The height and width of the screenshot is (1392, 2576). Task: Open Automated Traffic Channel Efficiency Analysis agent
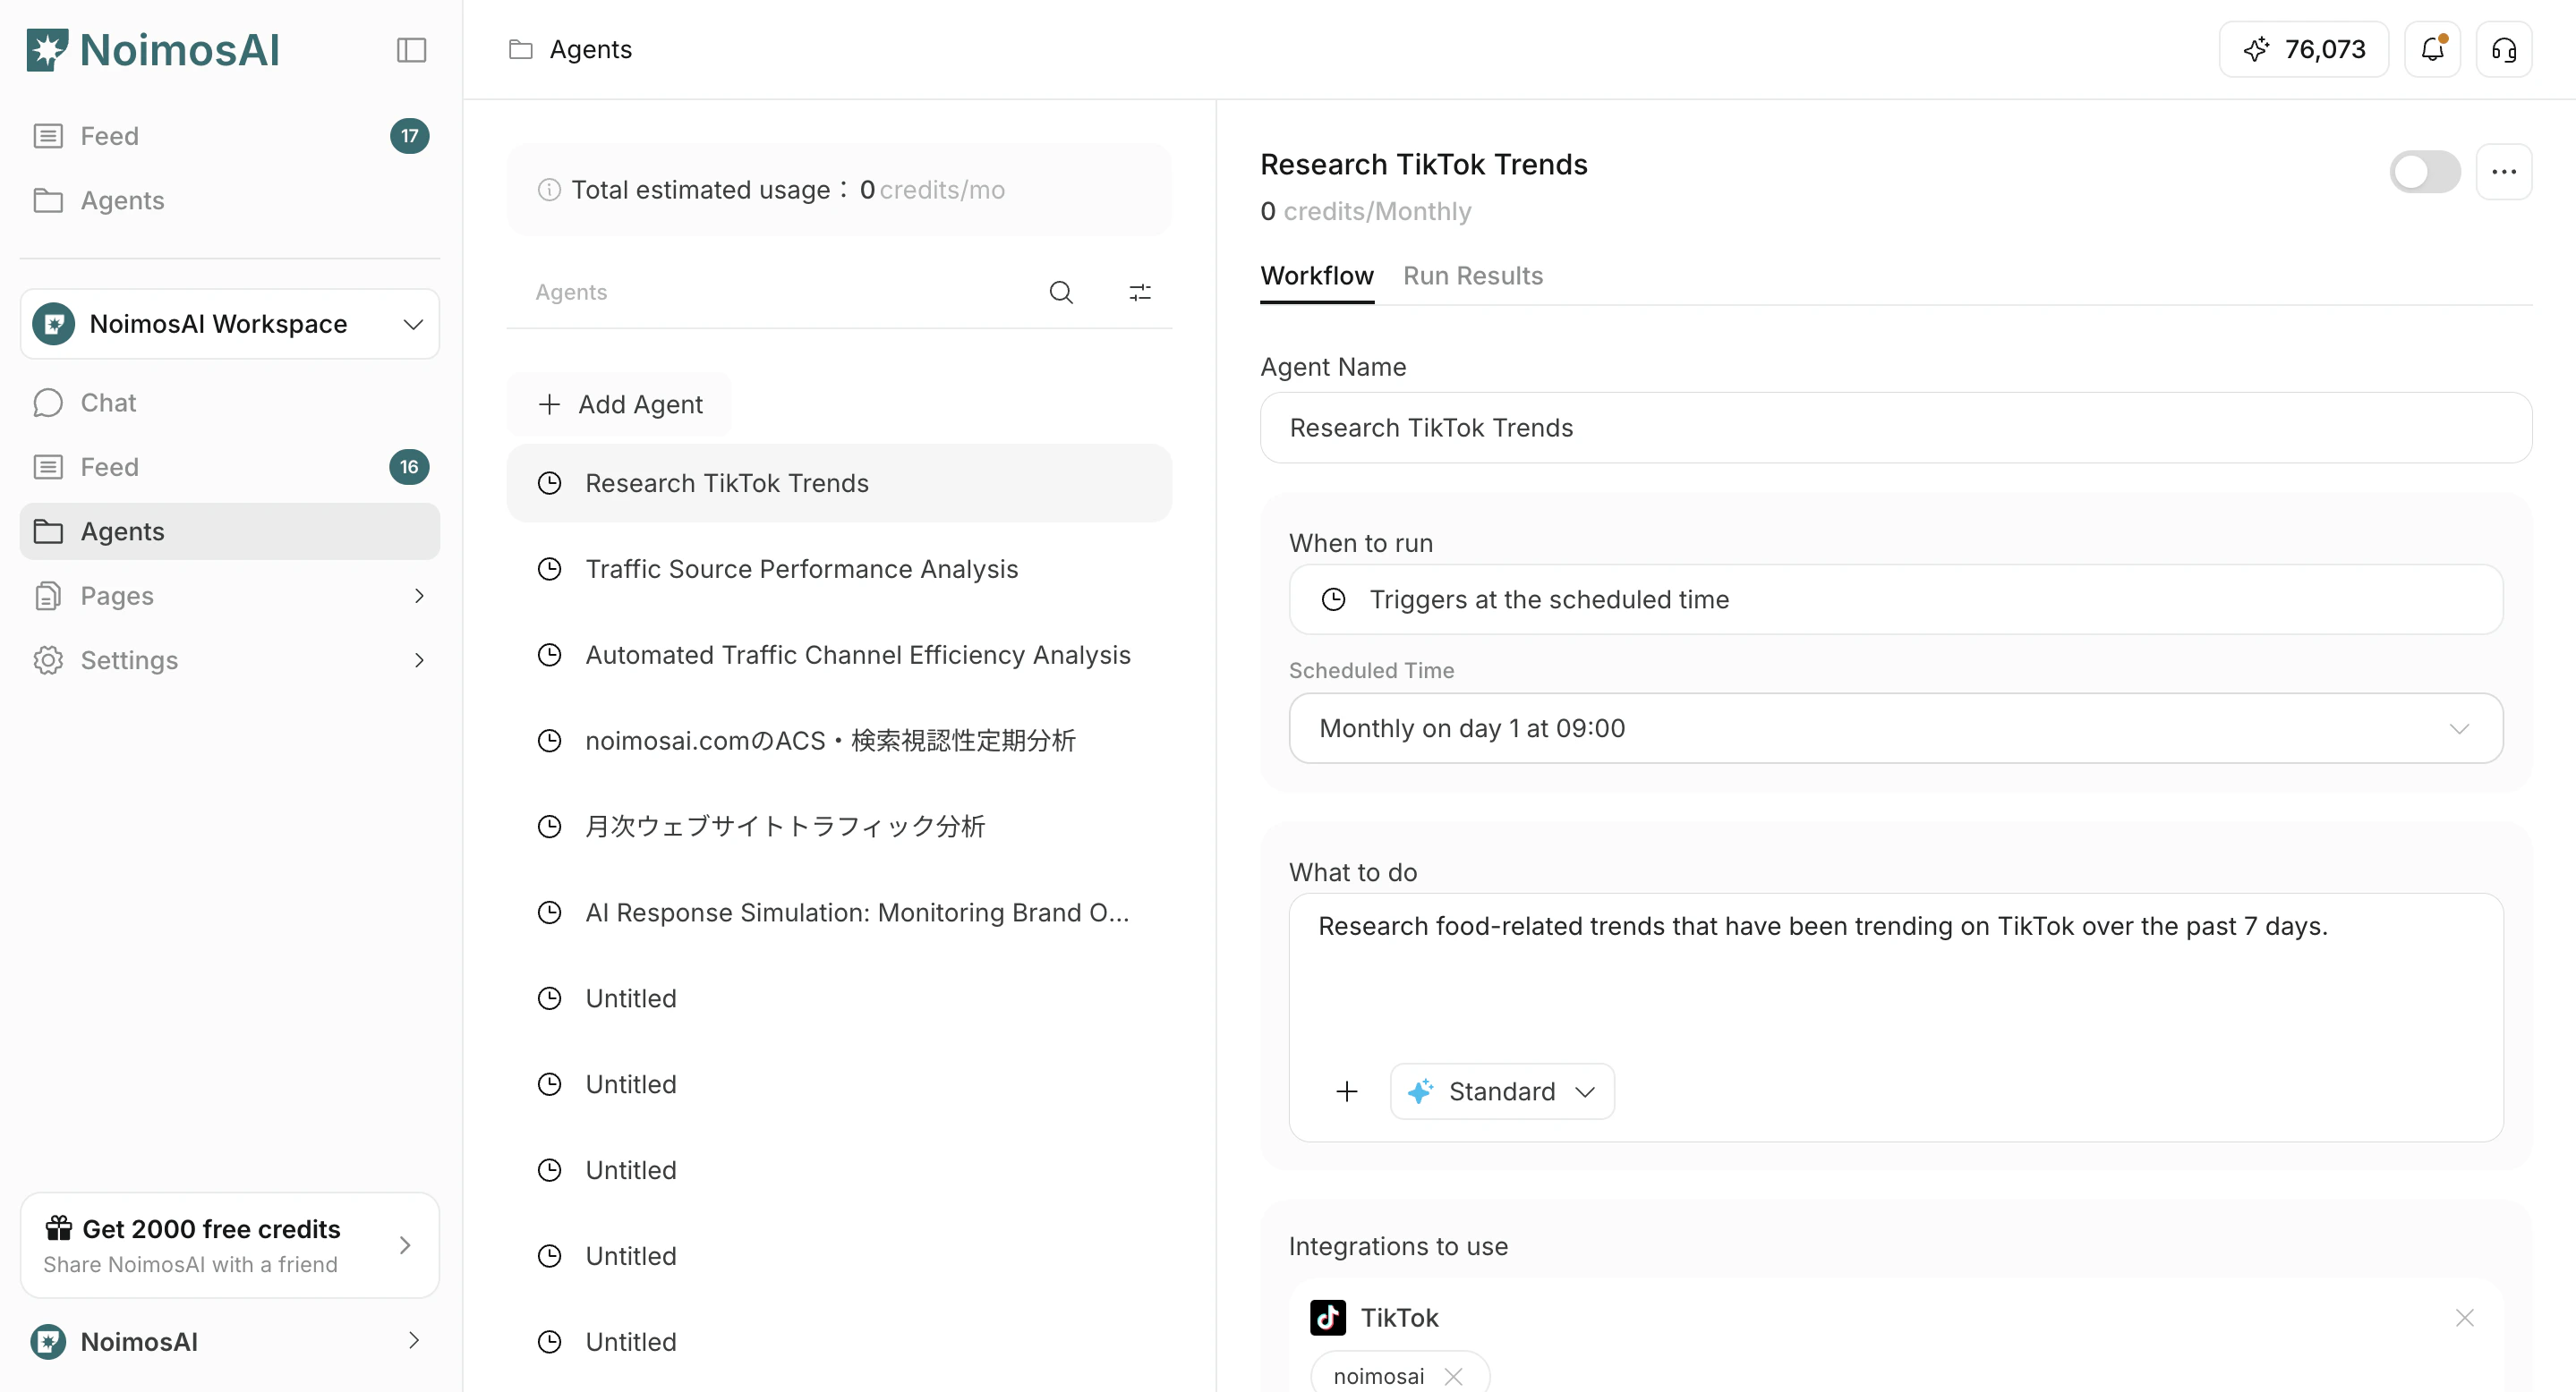click(839, 656)
